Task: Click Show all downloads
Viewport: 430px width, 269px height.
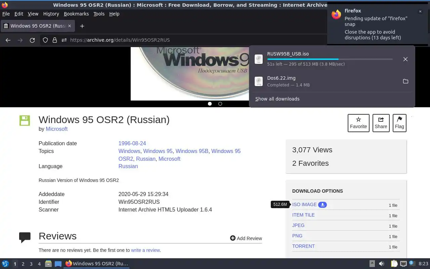Action: [277, 99]
